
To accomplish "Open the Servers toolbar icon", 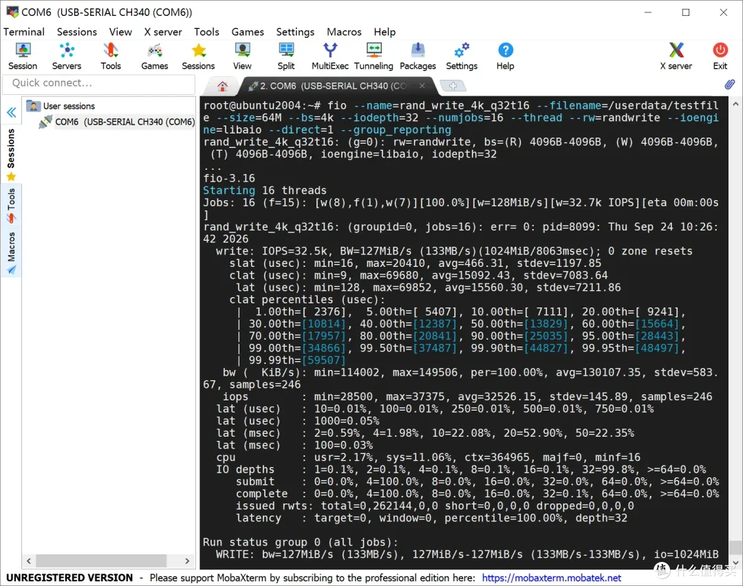I will tap(66, 56).
